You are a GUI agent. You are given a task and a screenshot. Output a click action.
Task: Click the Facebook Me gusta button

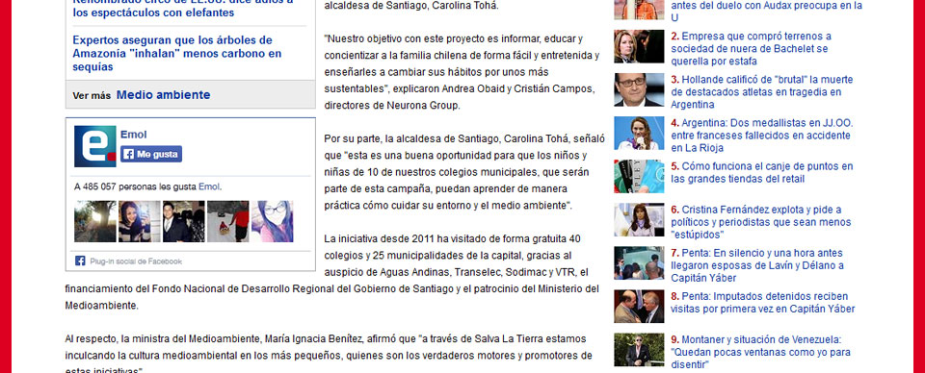click(151, 154)
